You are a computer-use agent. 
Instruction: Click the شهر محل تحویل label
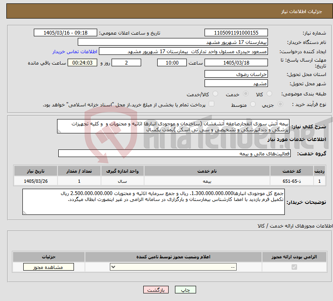point(308,84)
